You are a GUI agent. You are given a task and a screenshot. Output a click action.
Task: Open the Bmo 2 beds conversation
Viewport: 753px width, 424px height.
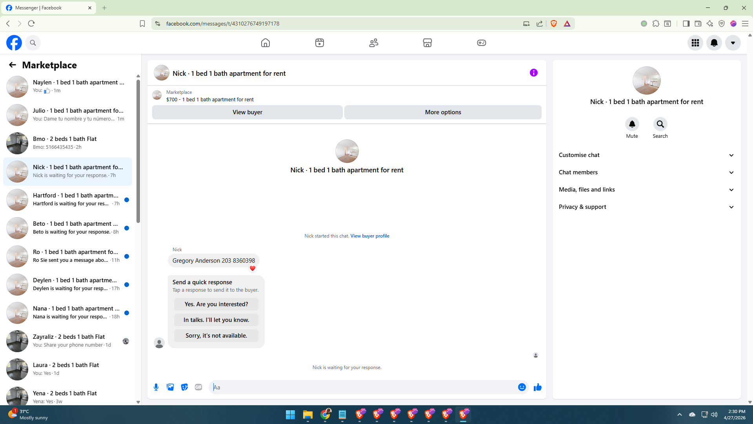pyautogui.click(x=67, y=143)
